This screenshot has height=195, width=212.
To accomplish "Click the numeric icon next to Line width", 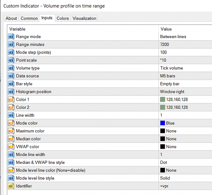I will (11, 115).
